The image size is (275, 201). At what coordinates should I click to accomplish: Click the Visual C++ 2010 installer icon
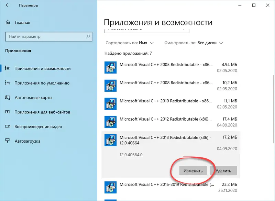point(110,104)
